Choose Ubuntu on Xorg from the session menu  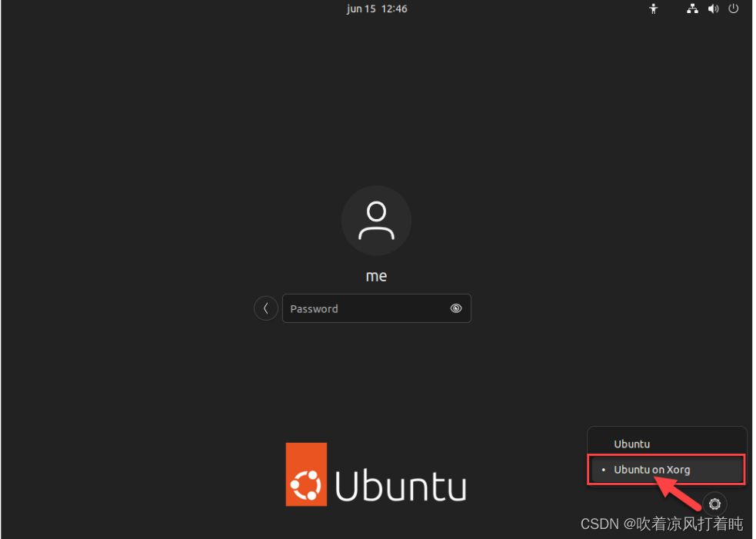tap(653, 469)
